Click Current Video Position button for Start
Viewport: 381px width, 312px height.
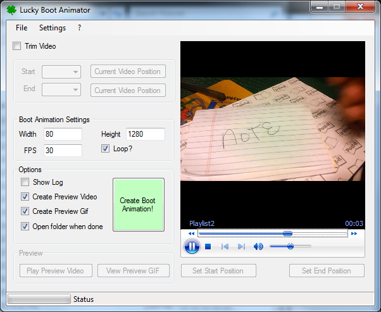[x=128, y=72]
